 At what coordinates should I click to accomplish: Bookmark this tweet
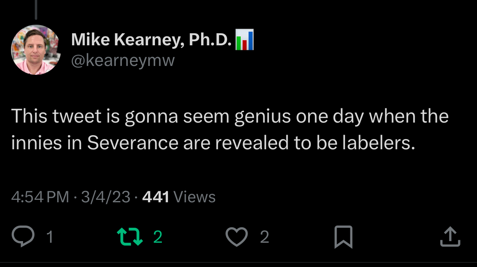[x=343, y=237]
